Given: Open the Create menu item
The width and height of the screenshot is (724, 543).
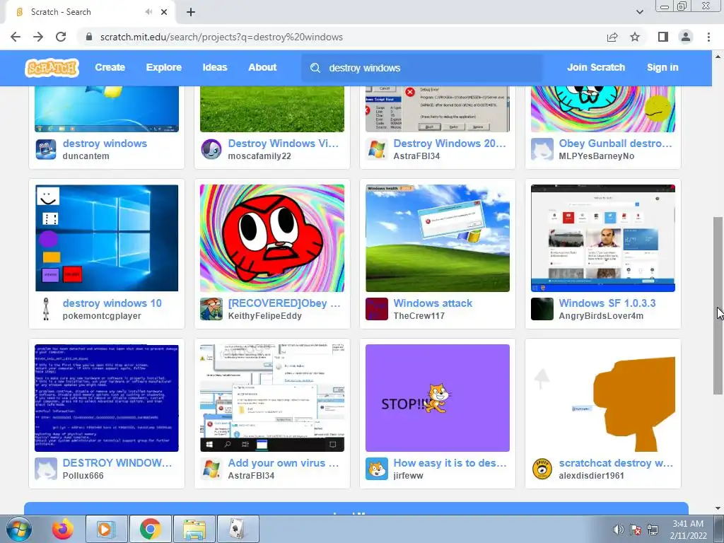Looking at the screenshot, I should pos(110,67).
